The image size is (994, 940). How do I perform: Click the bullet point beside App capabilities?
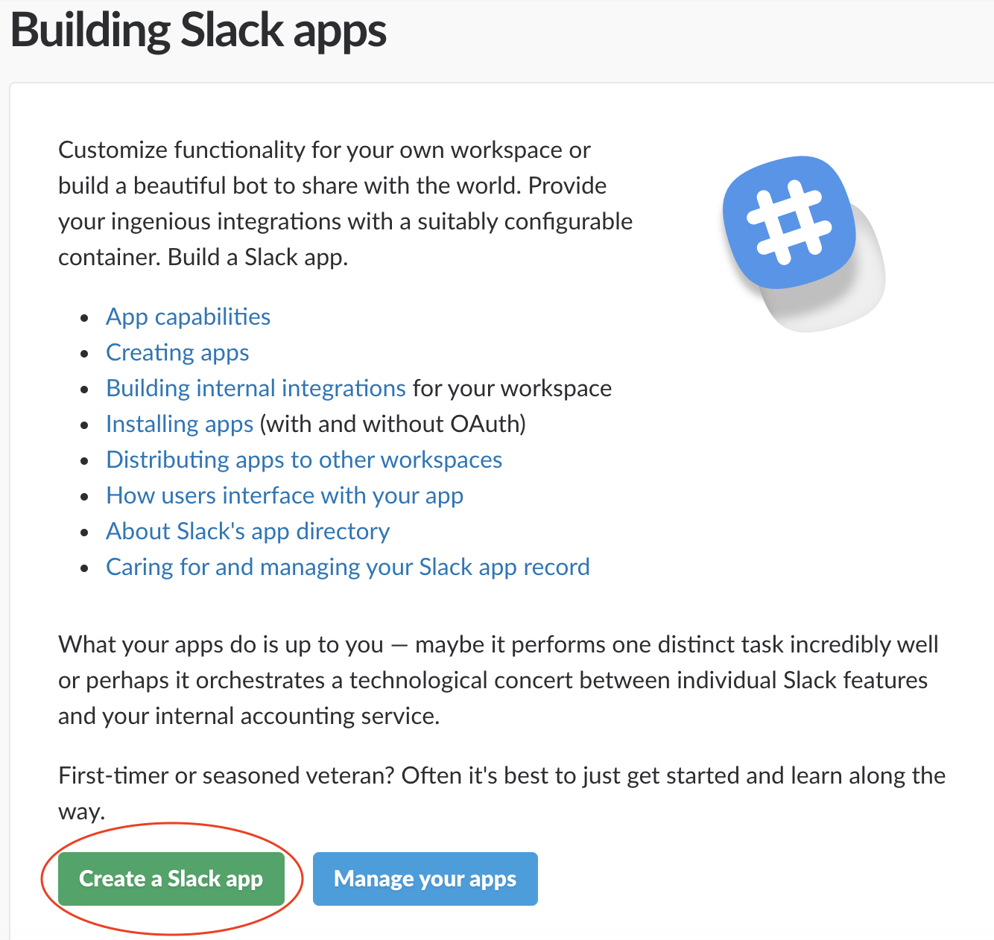pyautogui.click(x=86, y=318)
